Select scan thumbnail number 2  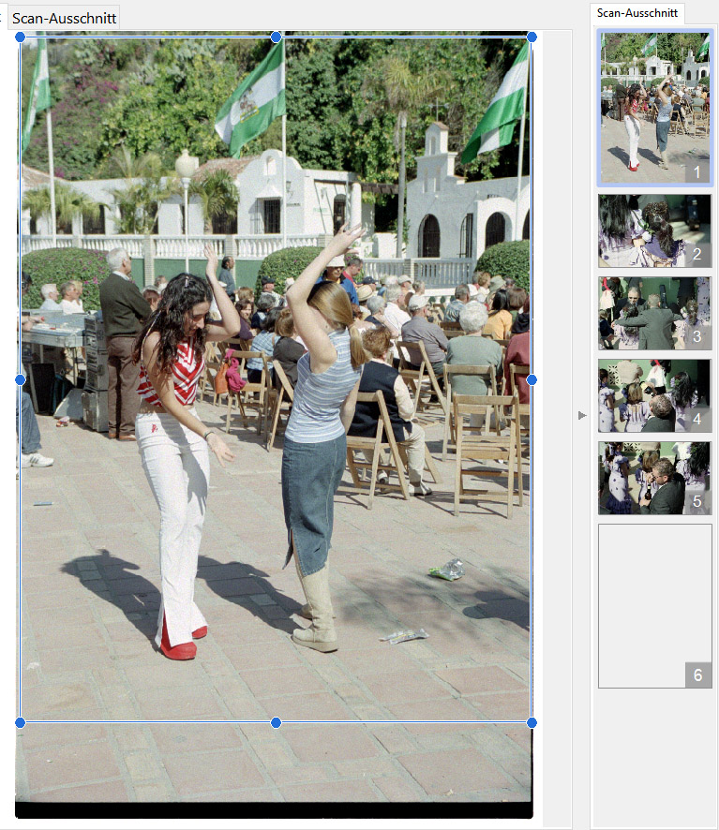[655, 230]
